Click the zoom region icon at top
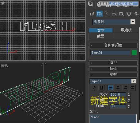Screen dimensions: 140x123 pyautogui.click(x=90, y=4)
